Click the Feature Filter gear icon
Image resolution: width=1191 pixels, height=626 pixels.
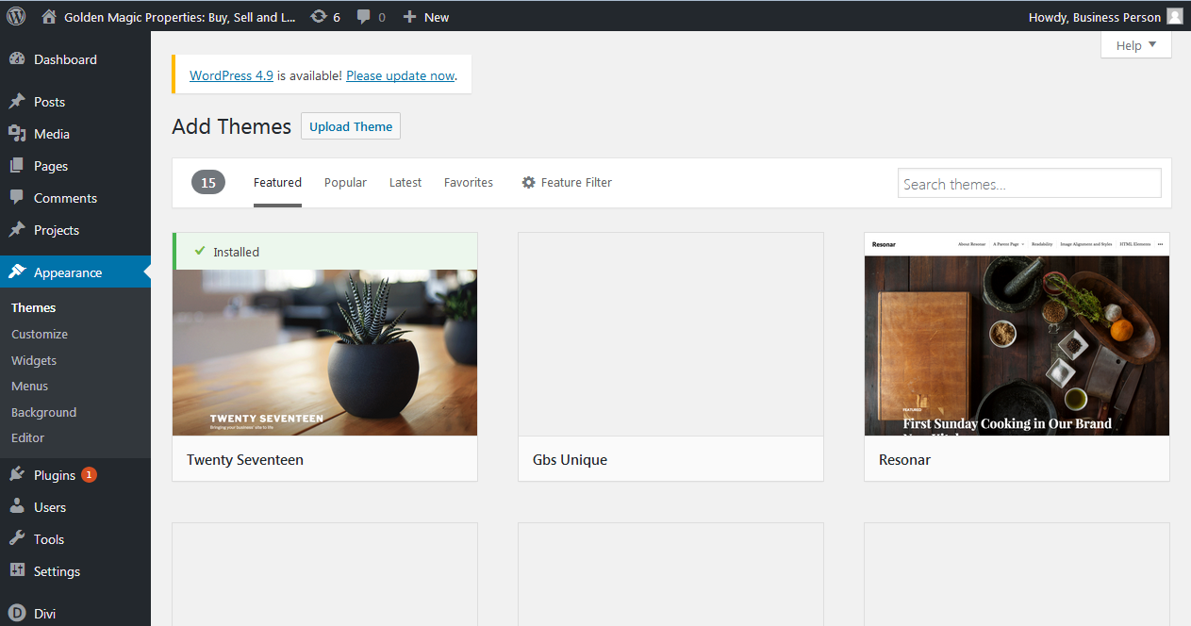pos(528,183)
